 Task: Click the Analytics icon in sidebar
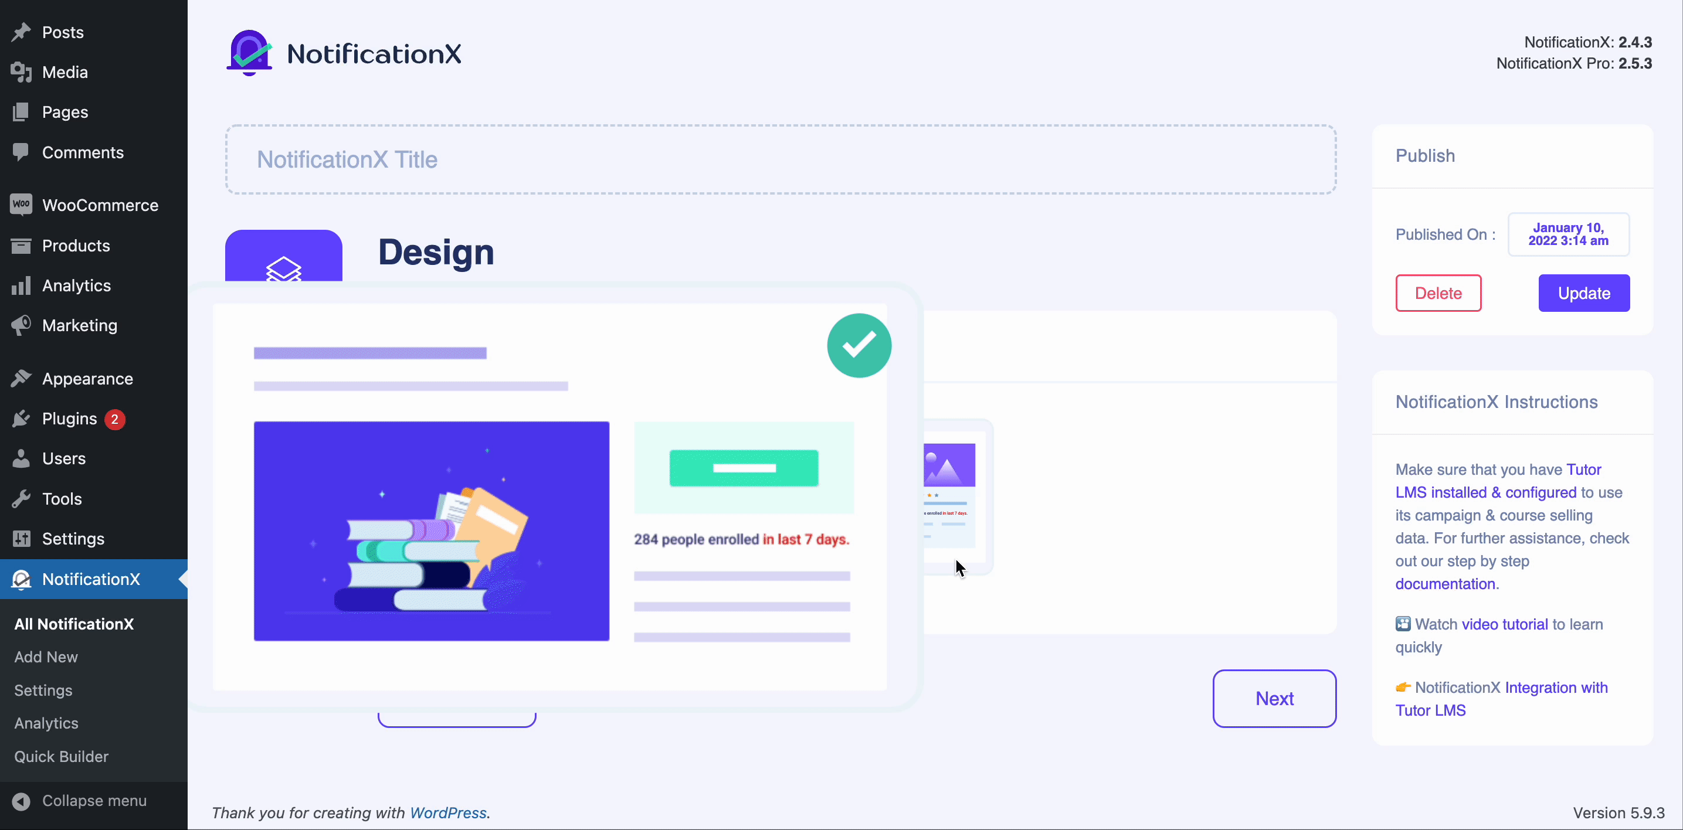coord(21,285)
